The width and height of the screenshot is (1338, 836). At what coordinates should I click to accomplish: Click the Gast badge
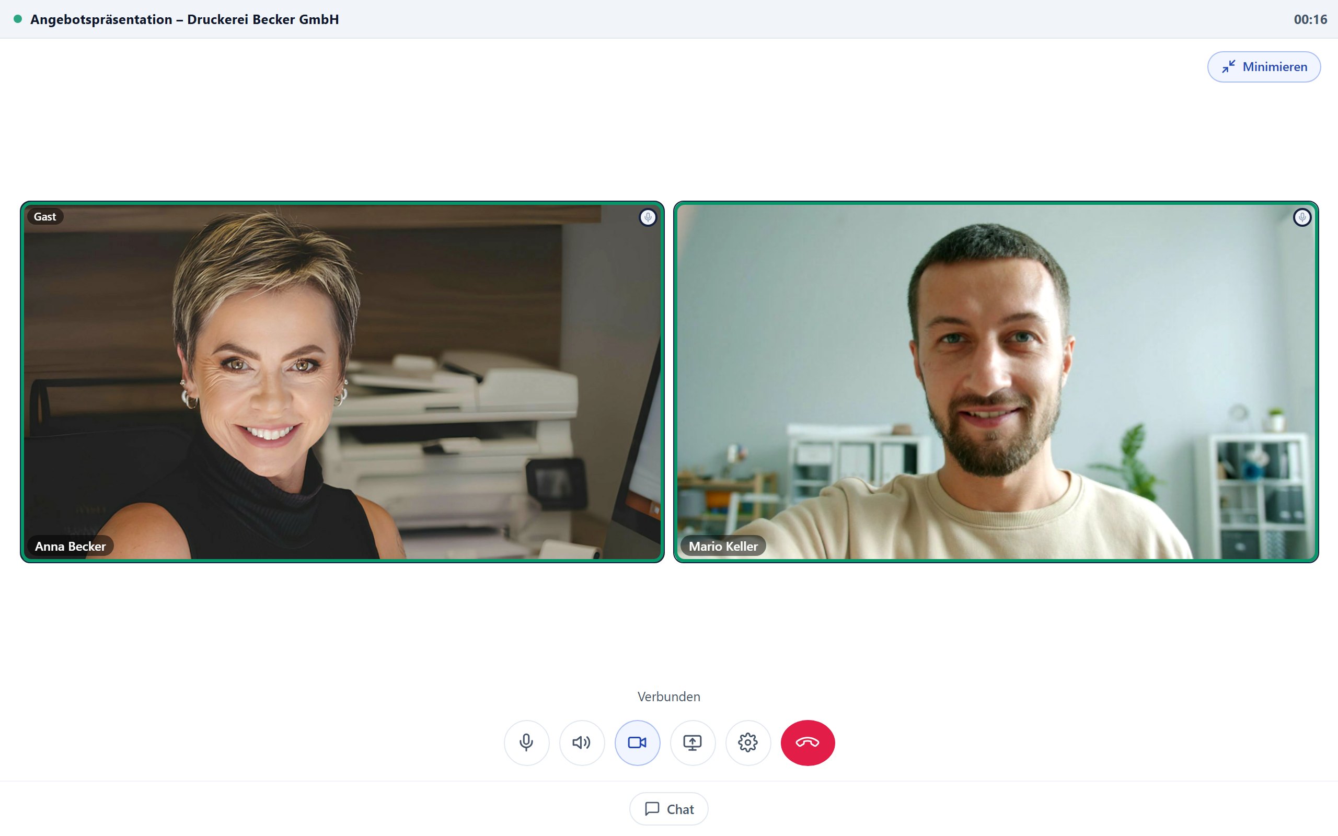(x=45, y=216)
